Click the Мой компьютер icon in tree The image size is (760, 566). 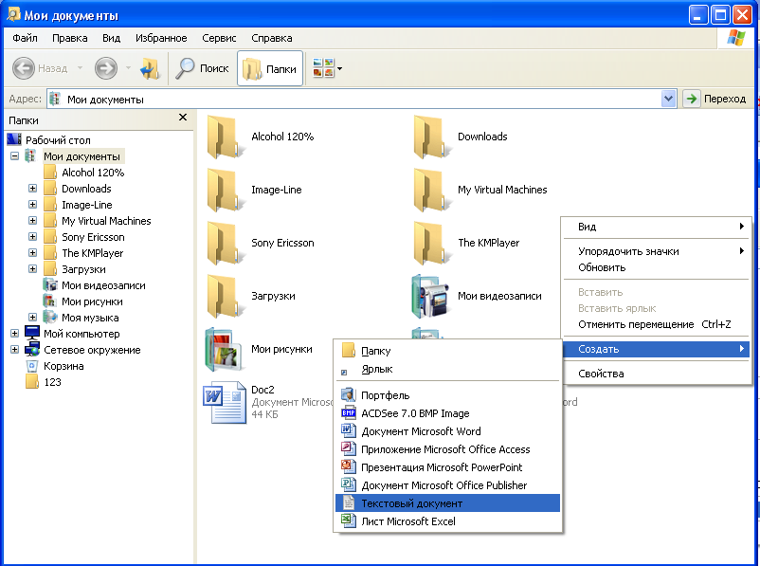32,333
